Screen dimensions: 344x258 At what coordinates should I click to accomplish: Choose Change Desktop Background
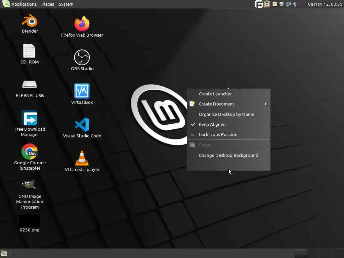point(228,155)
